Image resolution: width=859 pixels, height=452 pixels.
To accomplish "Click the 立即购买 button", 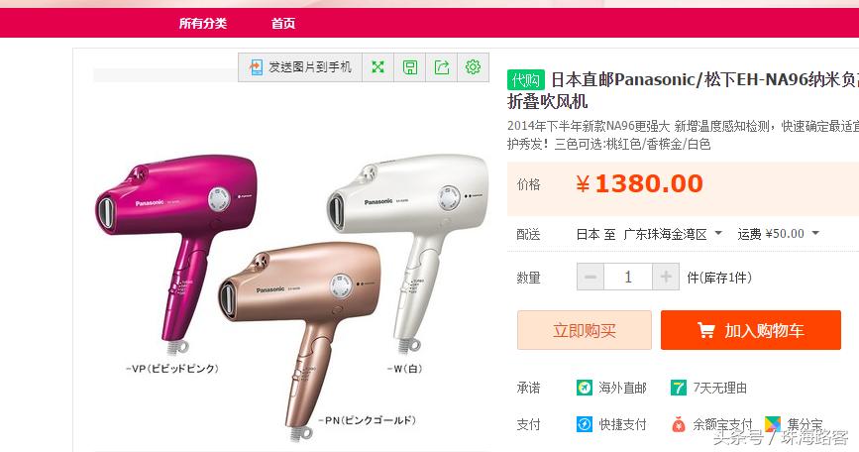I will click(x=585, y=330).
